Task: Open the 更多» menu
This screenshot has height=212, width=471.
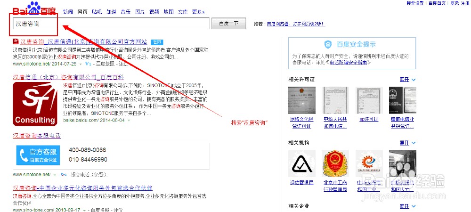Action: coord(198,12)
